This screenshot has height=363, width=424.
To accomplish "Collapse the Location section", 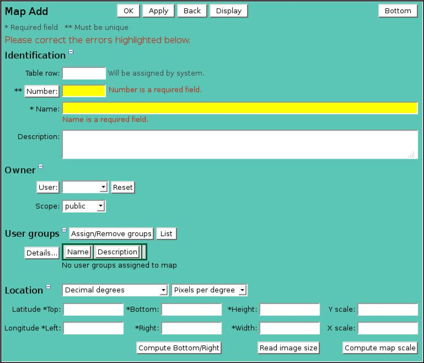I will 48,287.
